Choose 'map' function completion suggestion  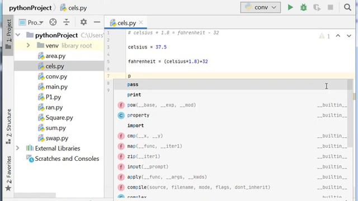230,146
